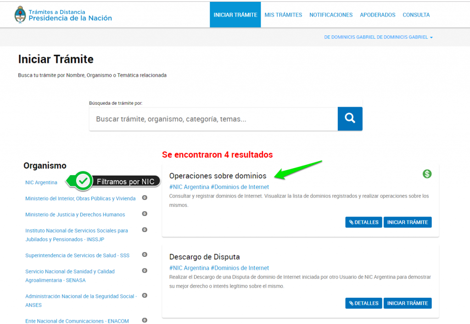The height and width of the screenshot is (324, 470).
Task: Expand the DE DOMINICIS GABRIEL user dropdown
Action: click(378, 37)
